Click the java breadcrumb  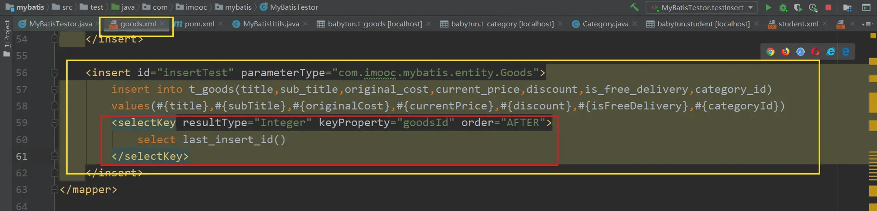coord(123,7)
